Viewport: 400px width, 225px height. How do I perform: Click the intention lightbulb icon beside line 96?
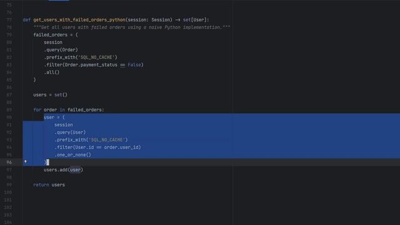[25, 162]
